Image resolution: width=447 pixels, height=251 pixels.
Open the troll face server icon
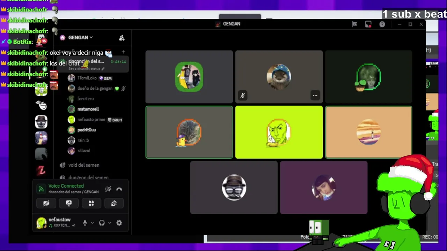click(41, 105)
